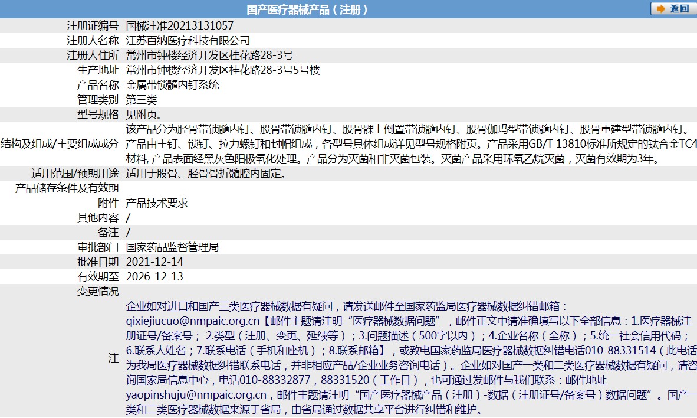Click the label 变更情况
This screenshot has height=418, width=697.
(98, 291)
